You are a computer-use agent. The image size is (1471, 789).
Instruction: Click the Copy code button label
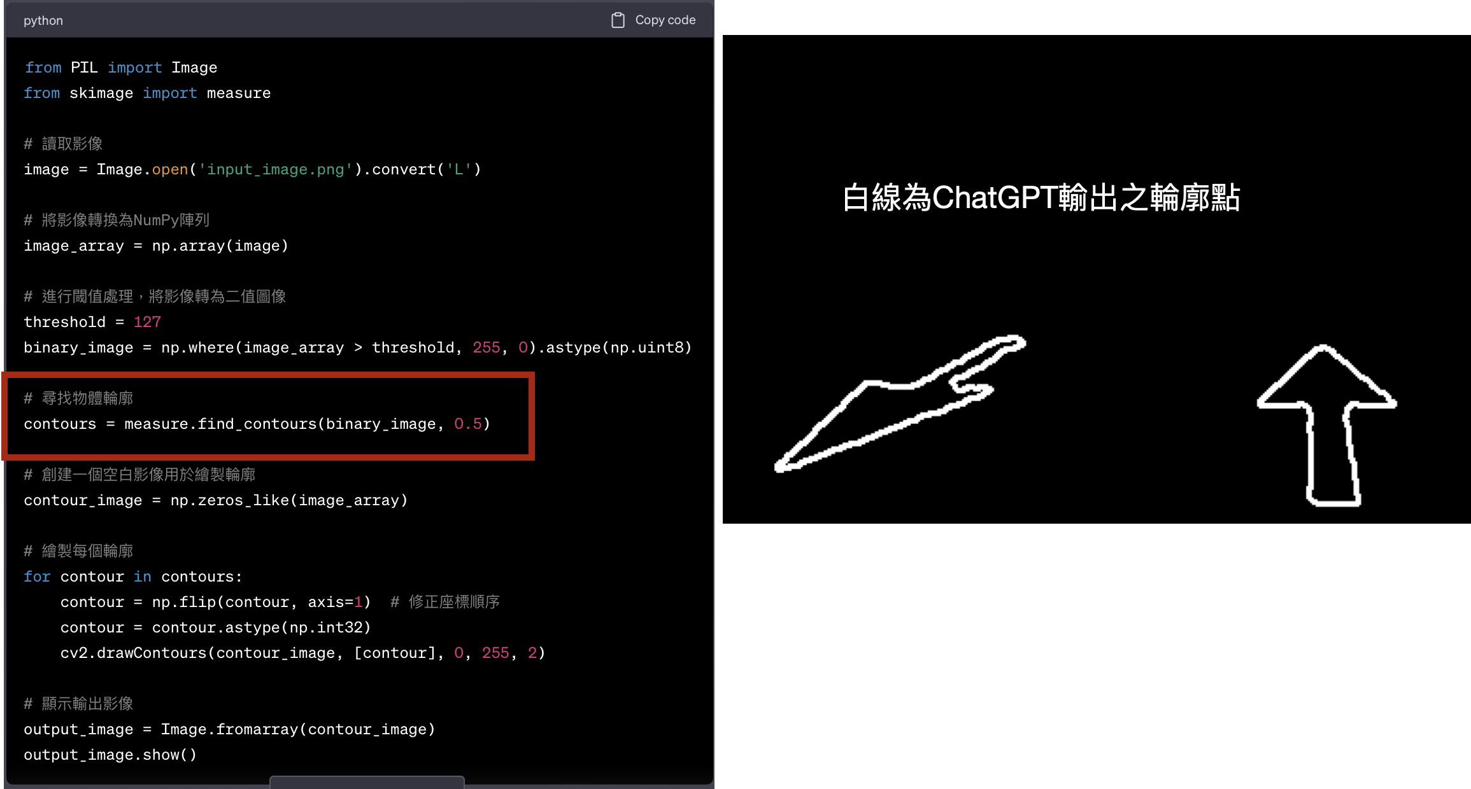coord(665,20)
